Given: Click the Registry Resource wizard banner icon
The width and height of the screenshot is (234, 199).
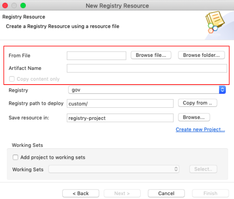Looking at the screenshot, I should [x=215, y=22].
